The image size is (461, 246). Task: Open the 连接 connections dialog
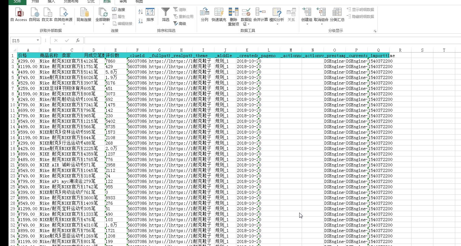(119, 10)
